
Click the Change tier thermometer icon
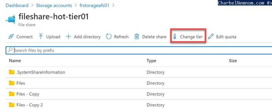click(175, 37)
